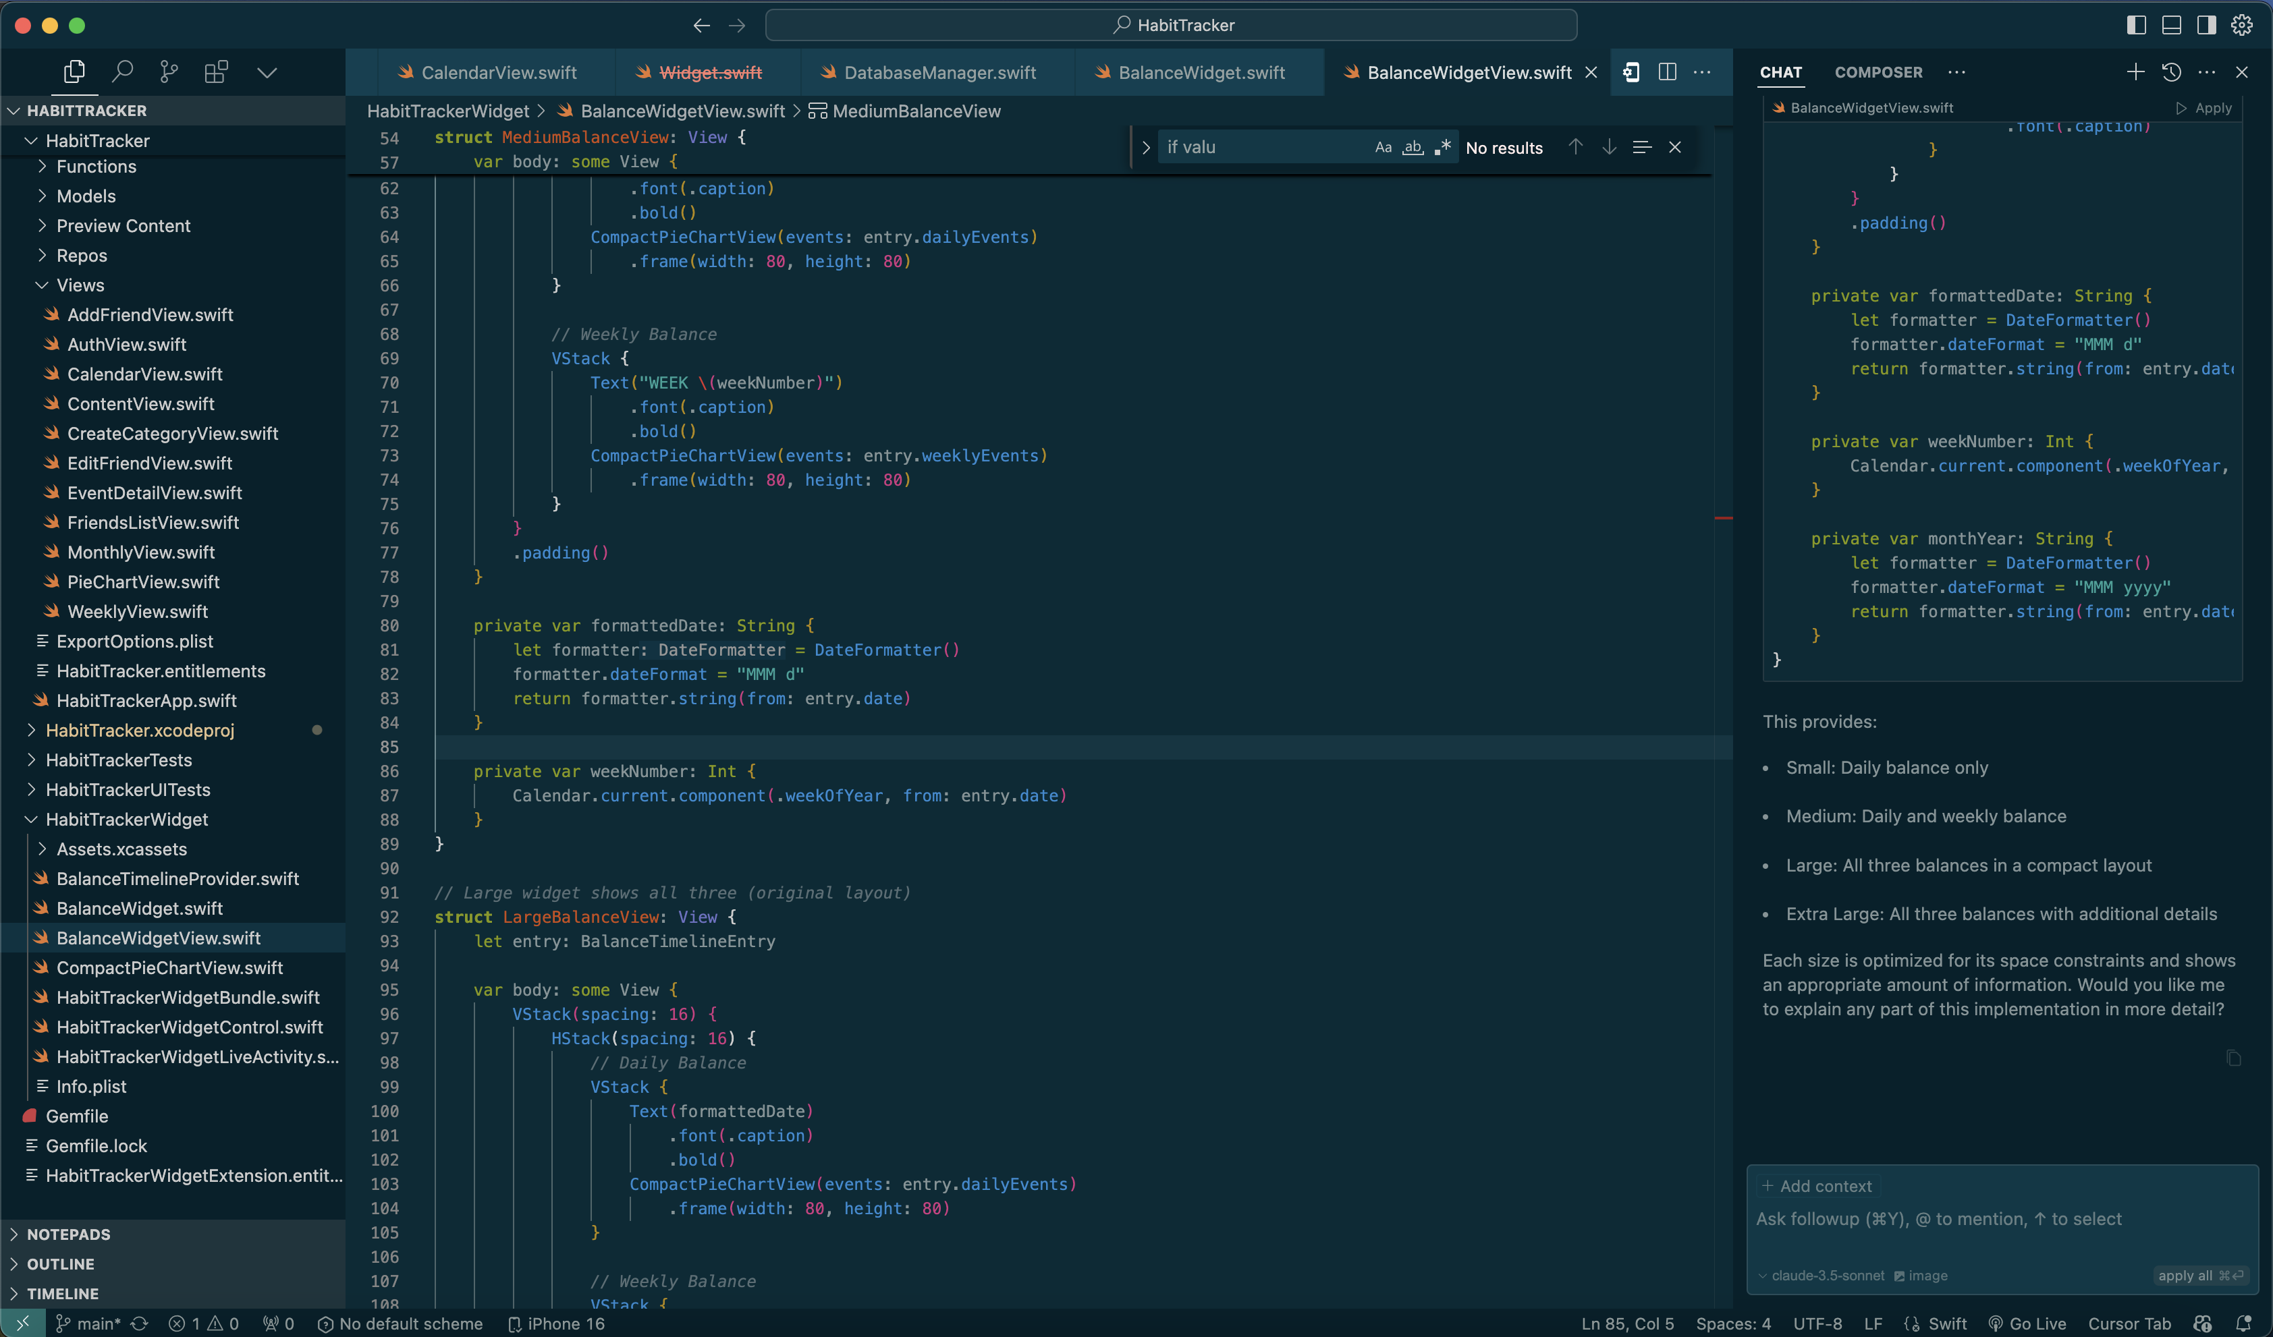Apply the suggested BalanceWidgetView.swift code
This screenshot has width=2273, height=1337.
(2203, 108)
